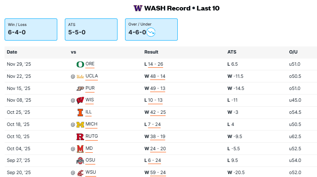Click the Result column header
The image size is (317, 177).
(151, 52)
